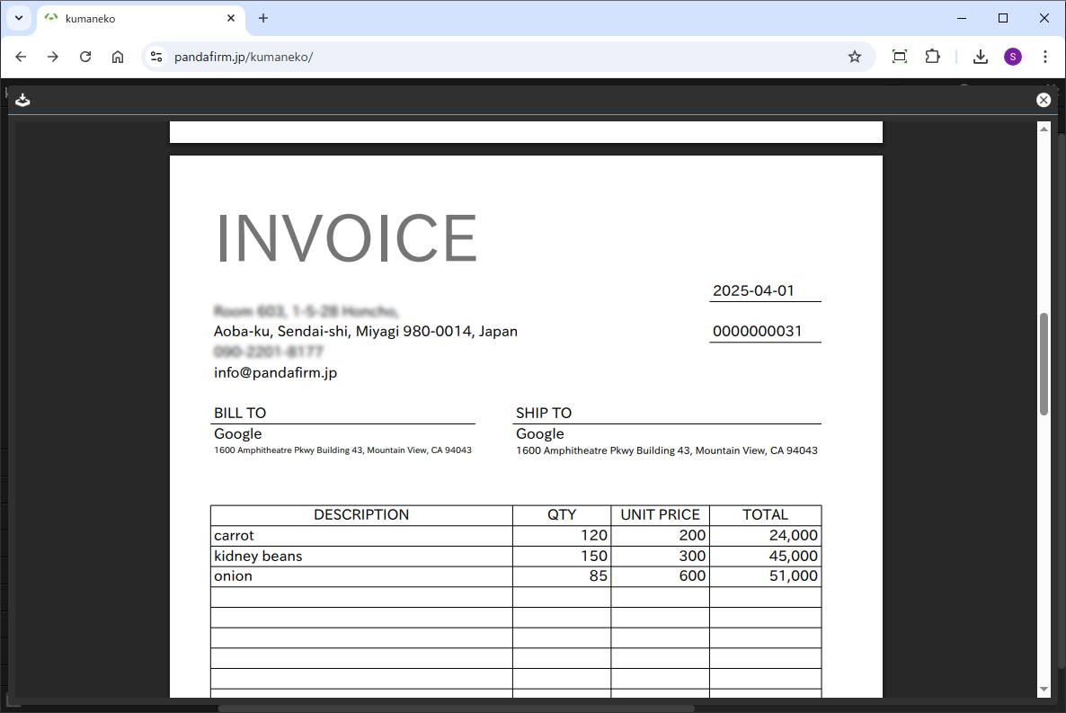Expand the tab search dropdown
The width and height of the screenshot is (1066, 713).
(18, 18)
